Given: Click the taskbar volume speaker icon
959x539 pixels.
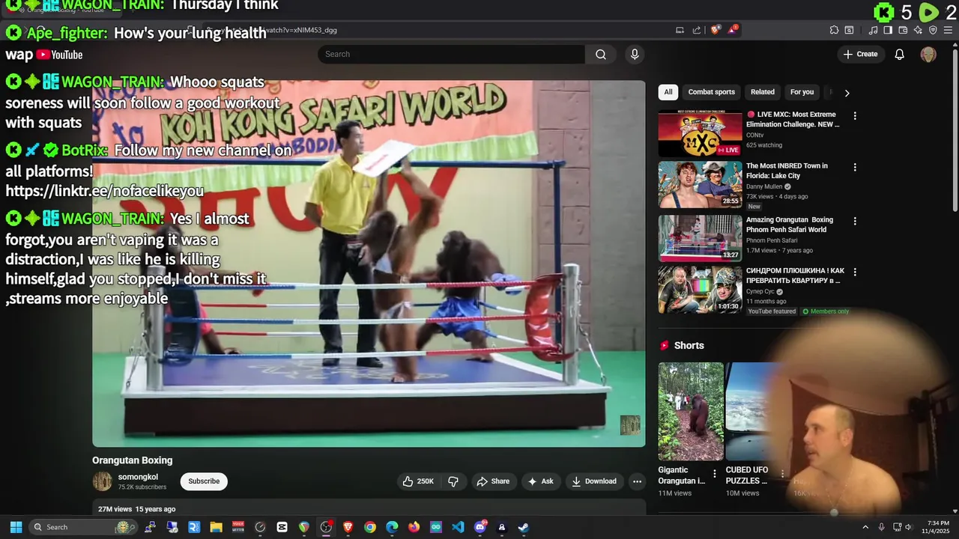Looking at the screenshot, I should (908, 527).
